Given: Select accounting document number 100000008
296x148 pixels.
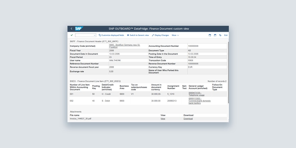Looking at the screenshot, I should (193, 46).
